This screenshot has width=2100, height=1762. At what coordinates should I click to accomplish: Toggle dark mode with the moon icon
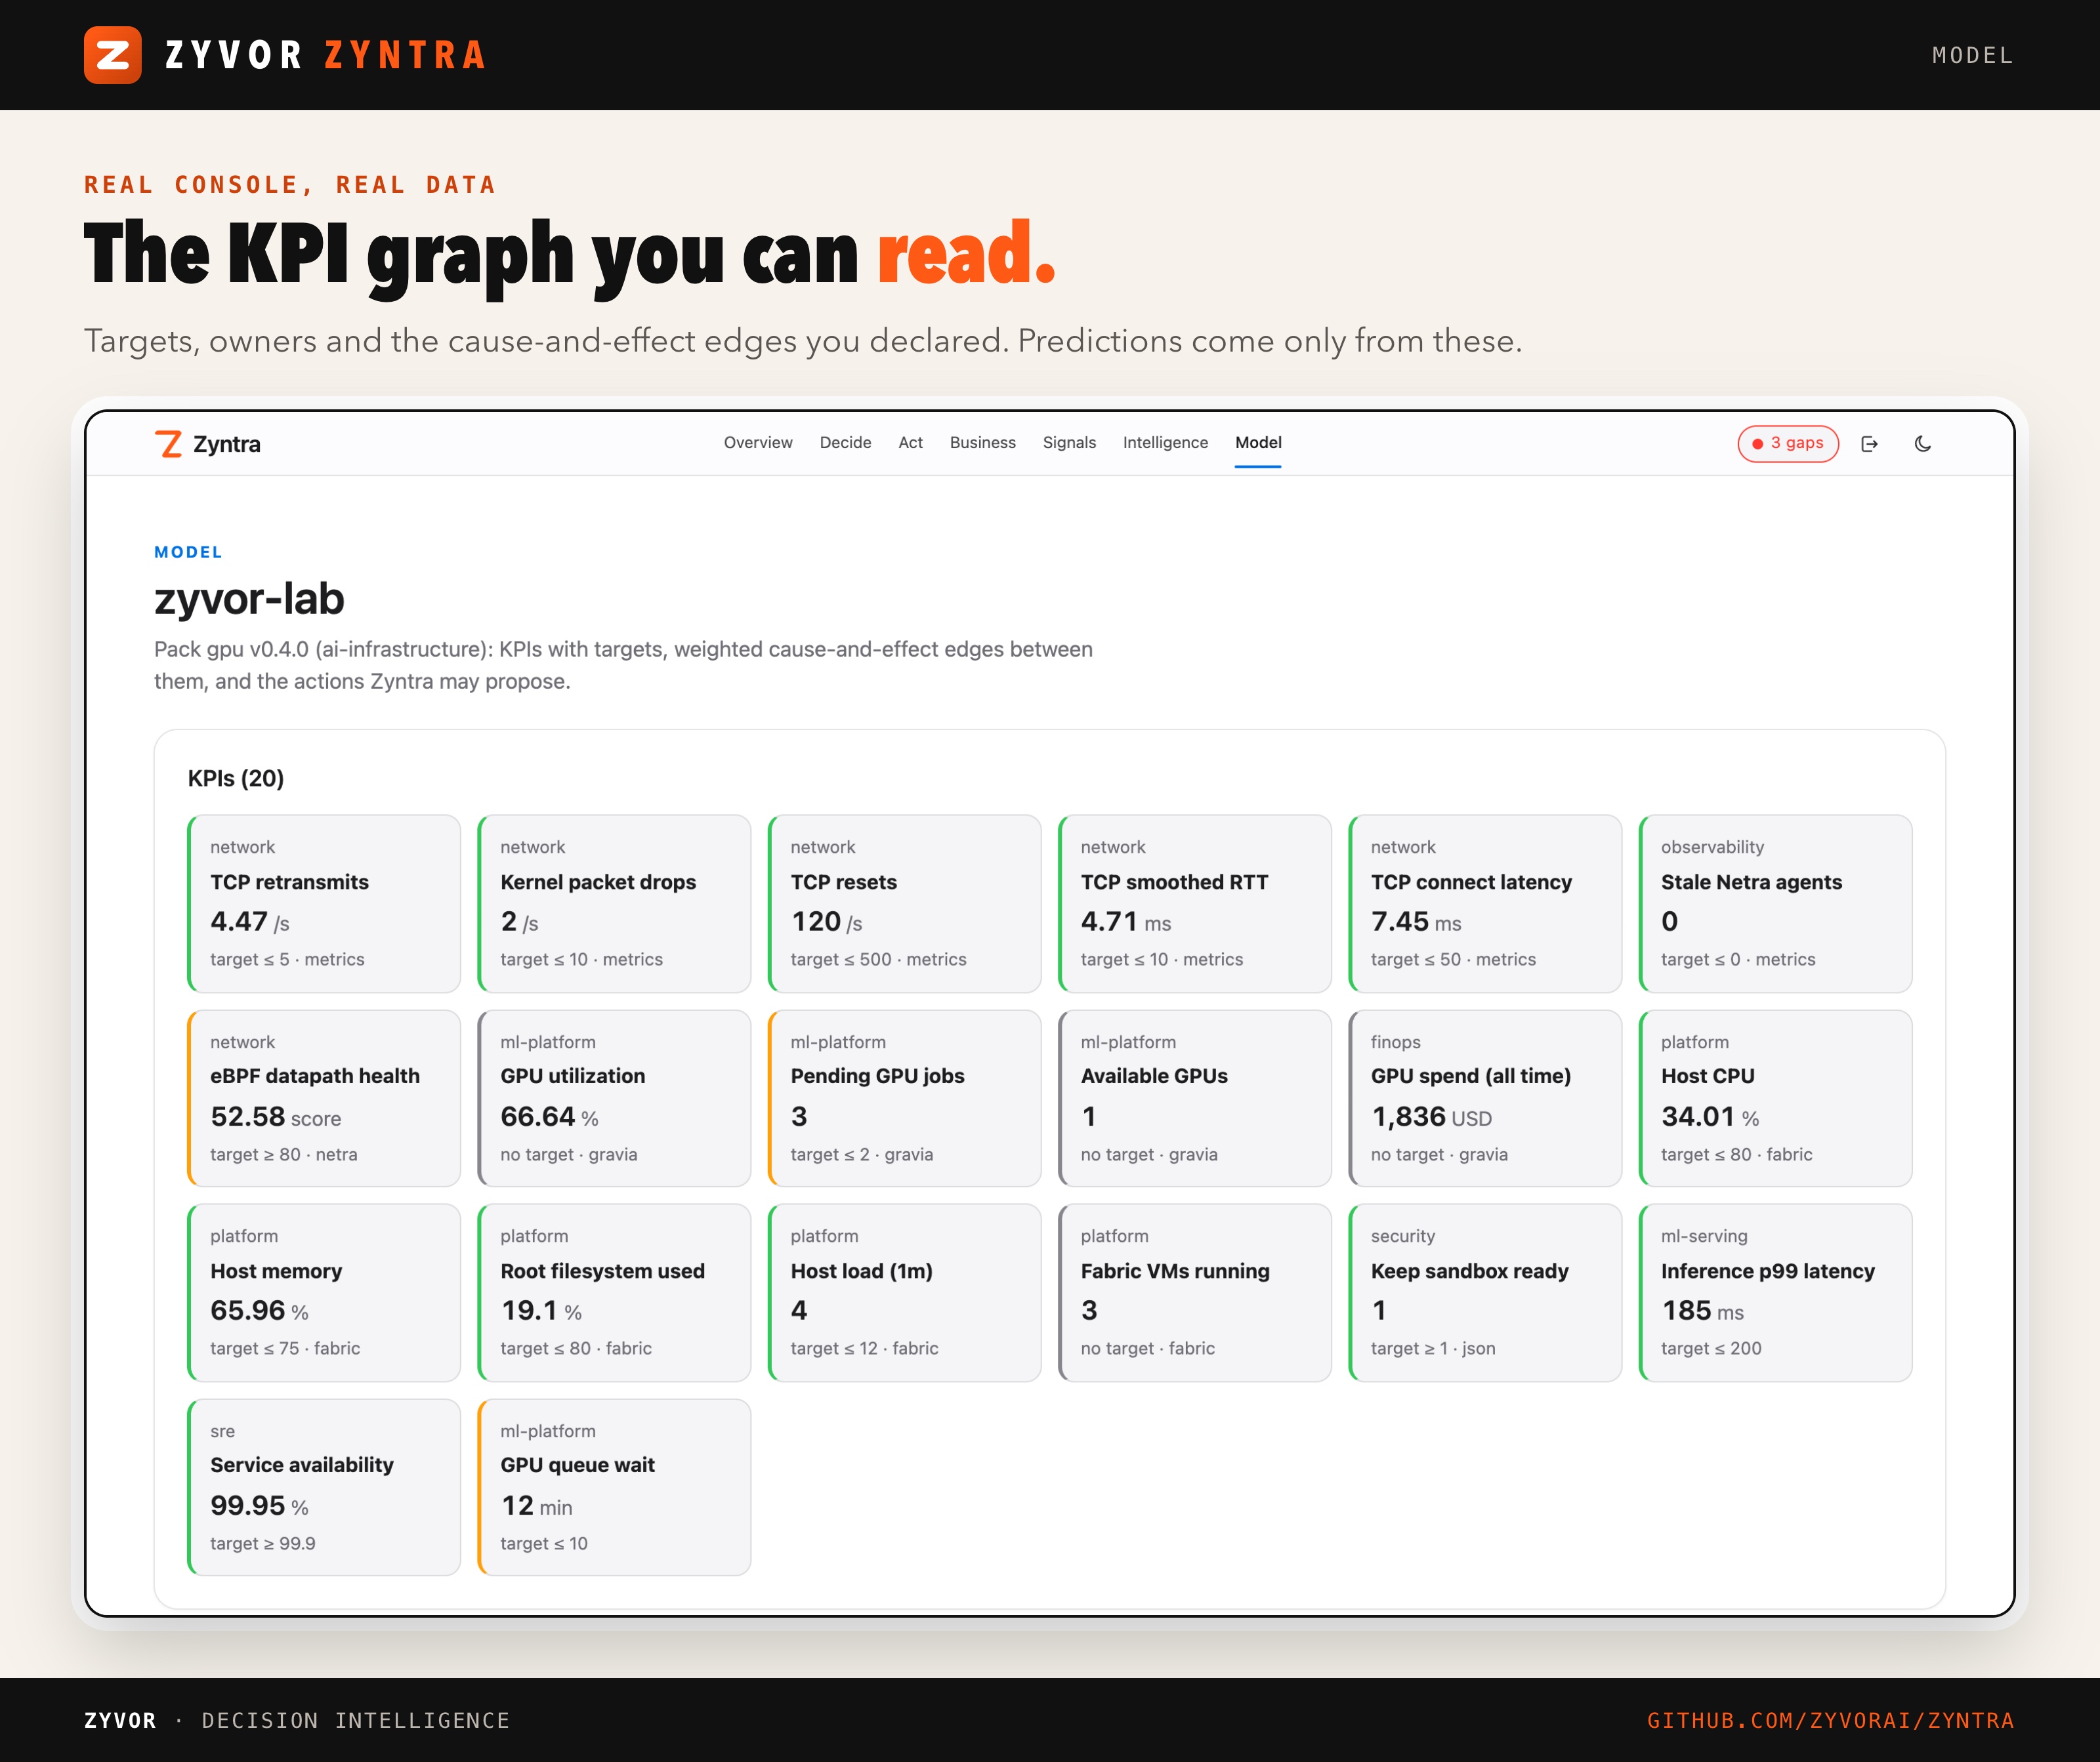coord(1922,443)
